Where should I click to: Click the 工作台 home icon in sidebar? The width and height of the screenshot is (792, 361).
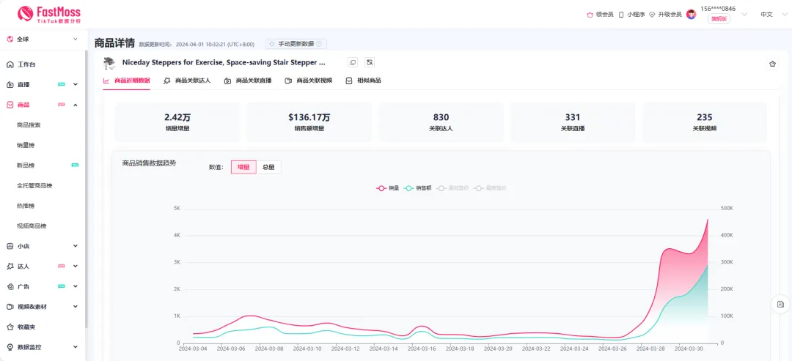pos(10,64)
